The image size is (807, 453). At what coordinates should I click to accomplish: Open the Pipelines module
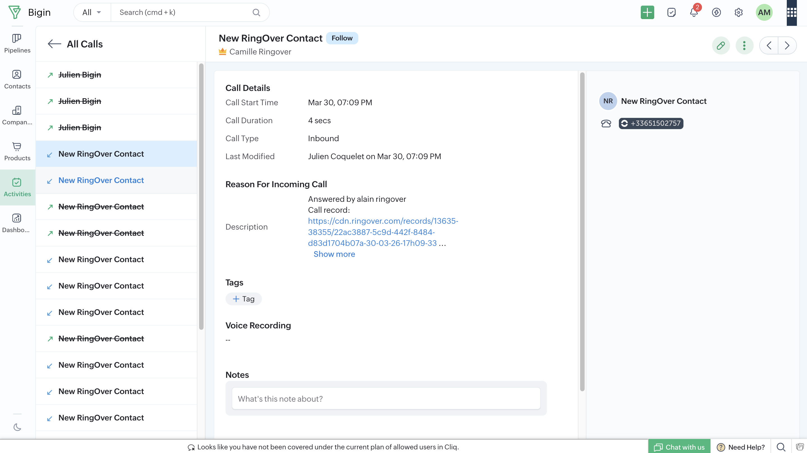click(x=17, y=43)
